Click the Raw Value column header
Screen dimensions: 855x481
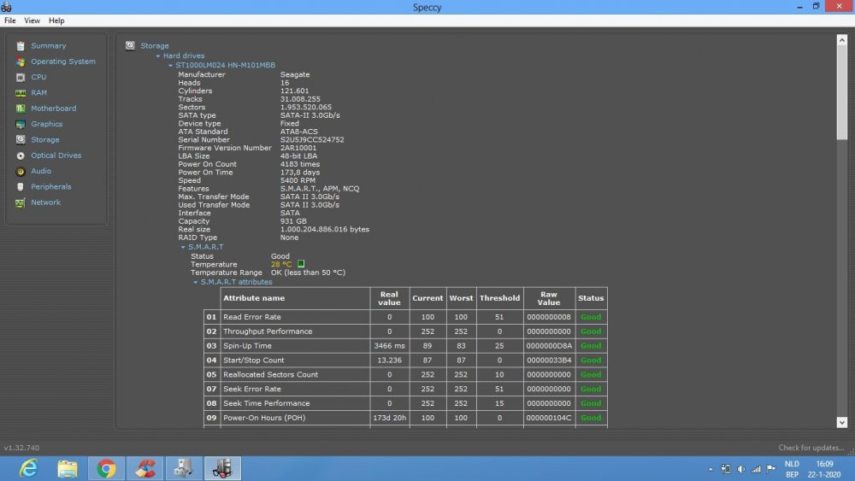click(549, 298)
